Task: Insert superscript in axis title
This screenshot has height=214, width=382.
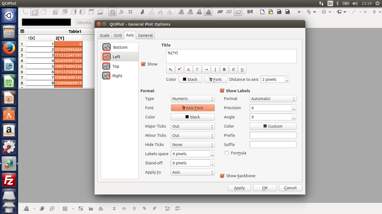Action: click(x=180, y=69)
